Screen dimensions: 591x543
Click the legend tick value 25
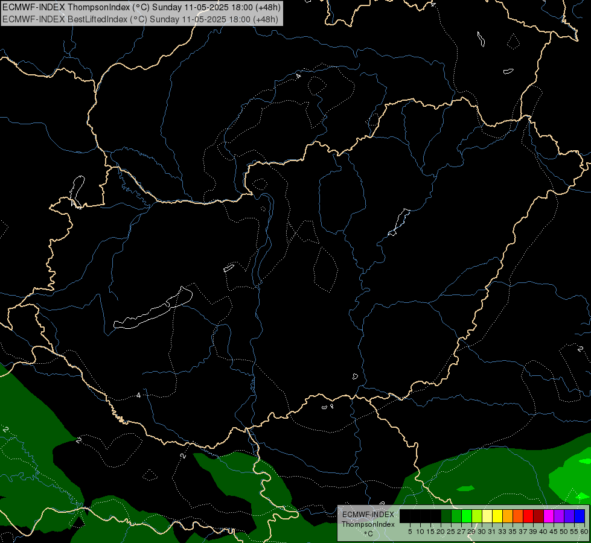pyautogui.click(x=451, y=532)
